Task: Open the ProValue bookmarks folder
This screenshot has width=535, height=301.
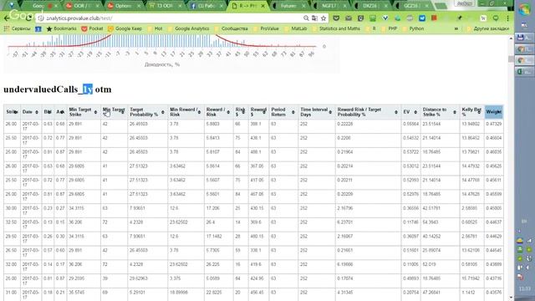Action: [266, 28]
